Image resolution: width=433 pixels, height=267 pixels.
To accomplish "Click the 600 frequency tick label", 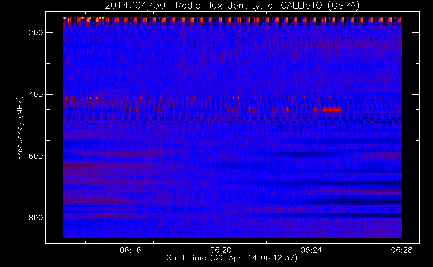I will pos(36,156).
